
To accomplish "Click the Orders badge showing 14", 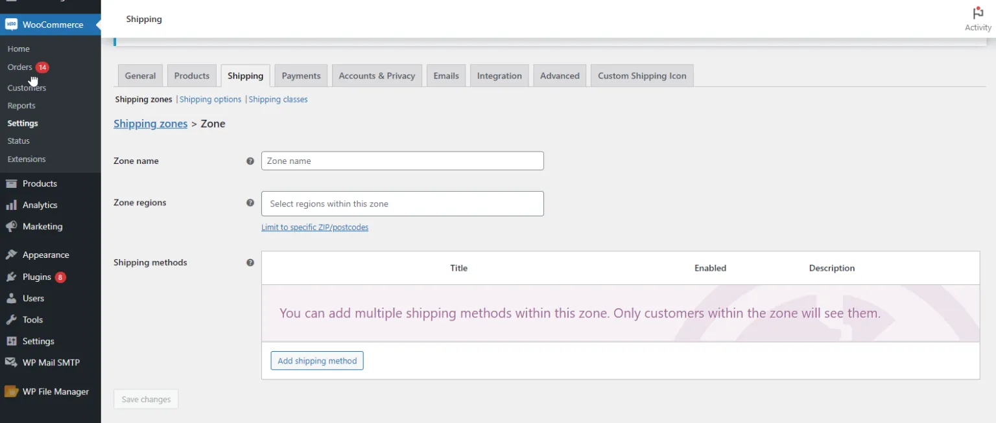I will (x=42, y=67).
